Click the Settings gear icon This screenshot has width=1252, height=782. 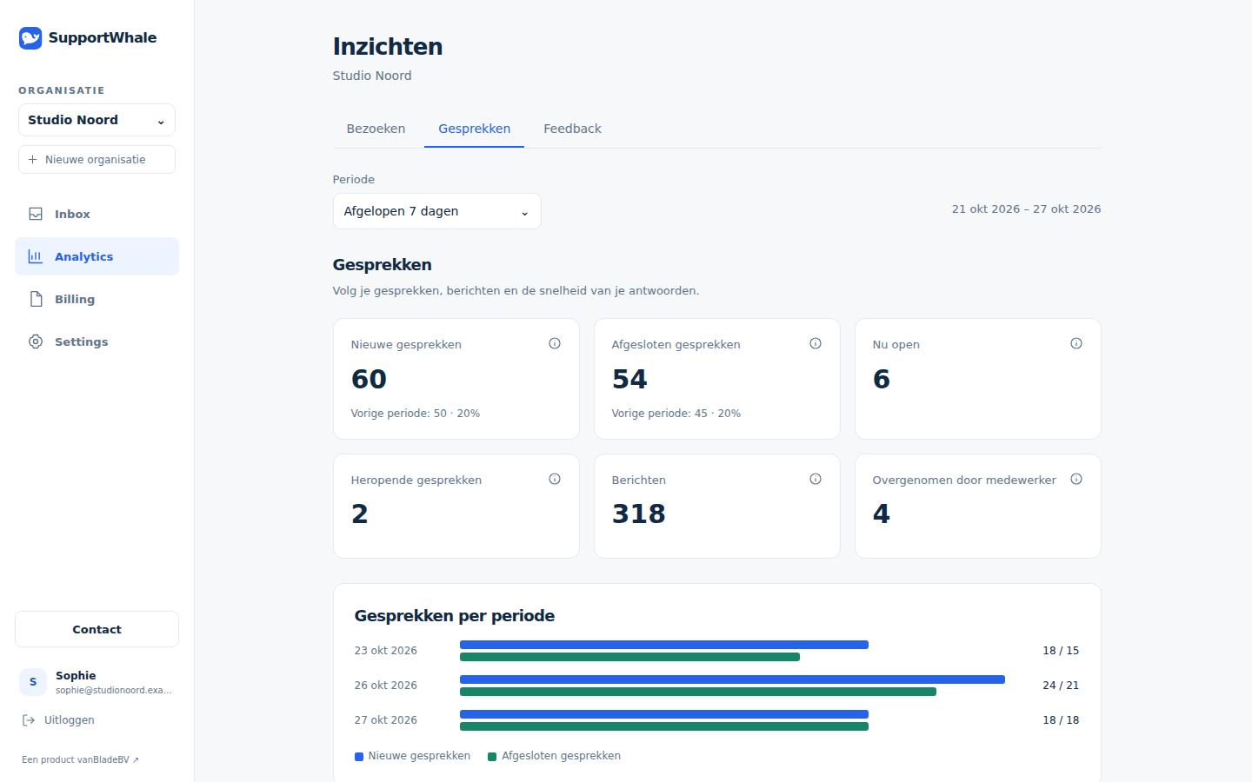tap(36, 341)
